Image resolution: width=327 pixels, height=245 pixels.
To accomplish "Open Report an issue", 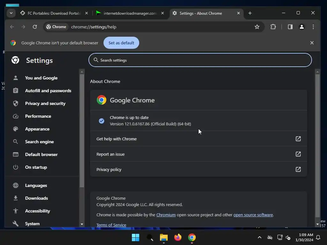I will (199, 154).
